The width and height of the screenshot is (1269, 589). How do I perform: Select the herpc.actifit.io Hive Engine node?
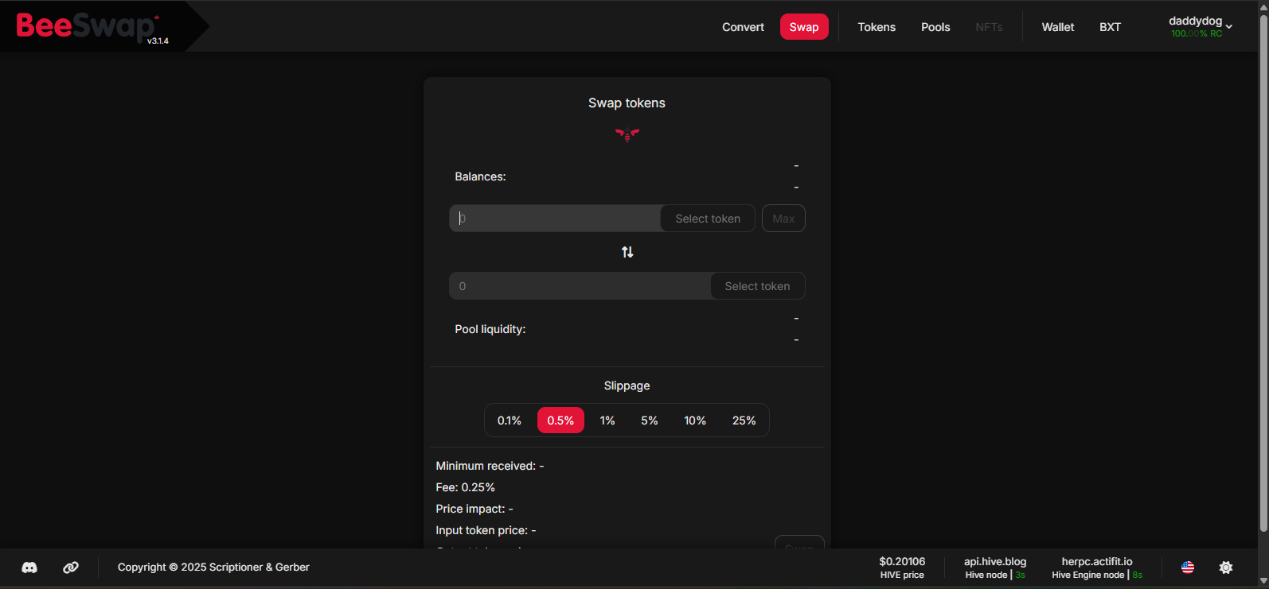(x=1097, y=568)
